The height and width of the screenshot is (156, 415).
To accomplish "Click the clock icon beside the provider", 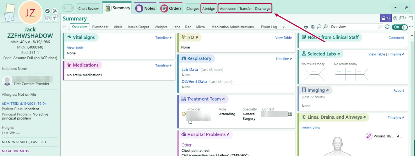I will point(184,114).
